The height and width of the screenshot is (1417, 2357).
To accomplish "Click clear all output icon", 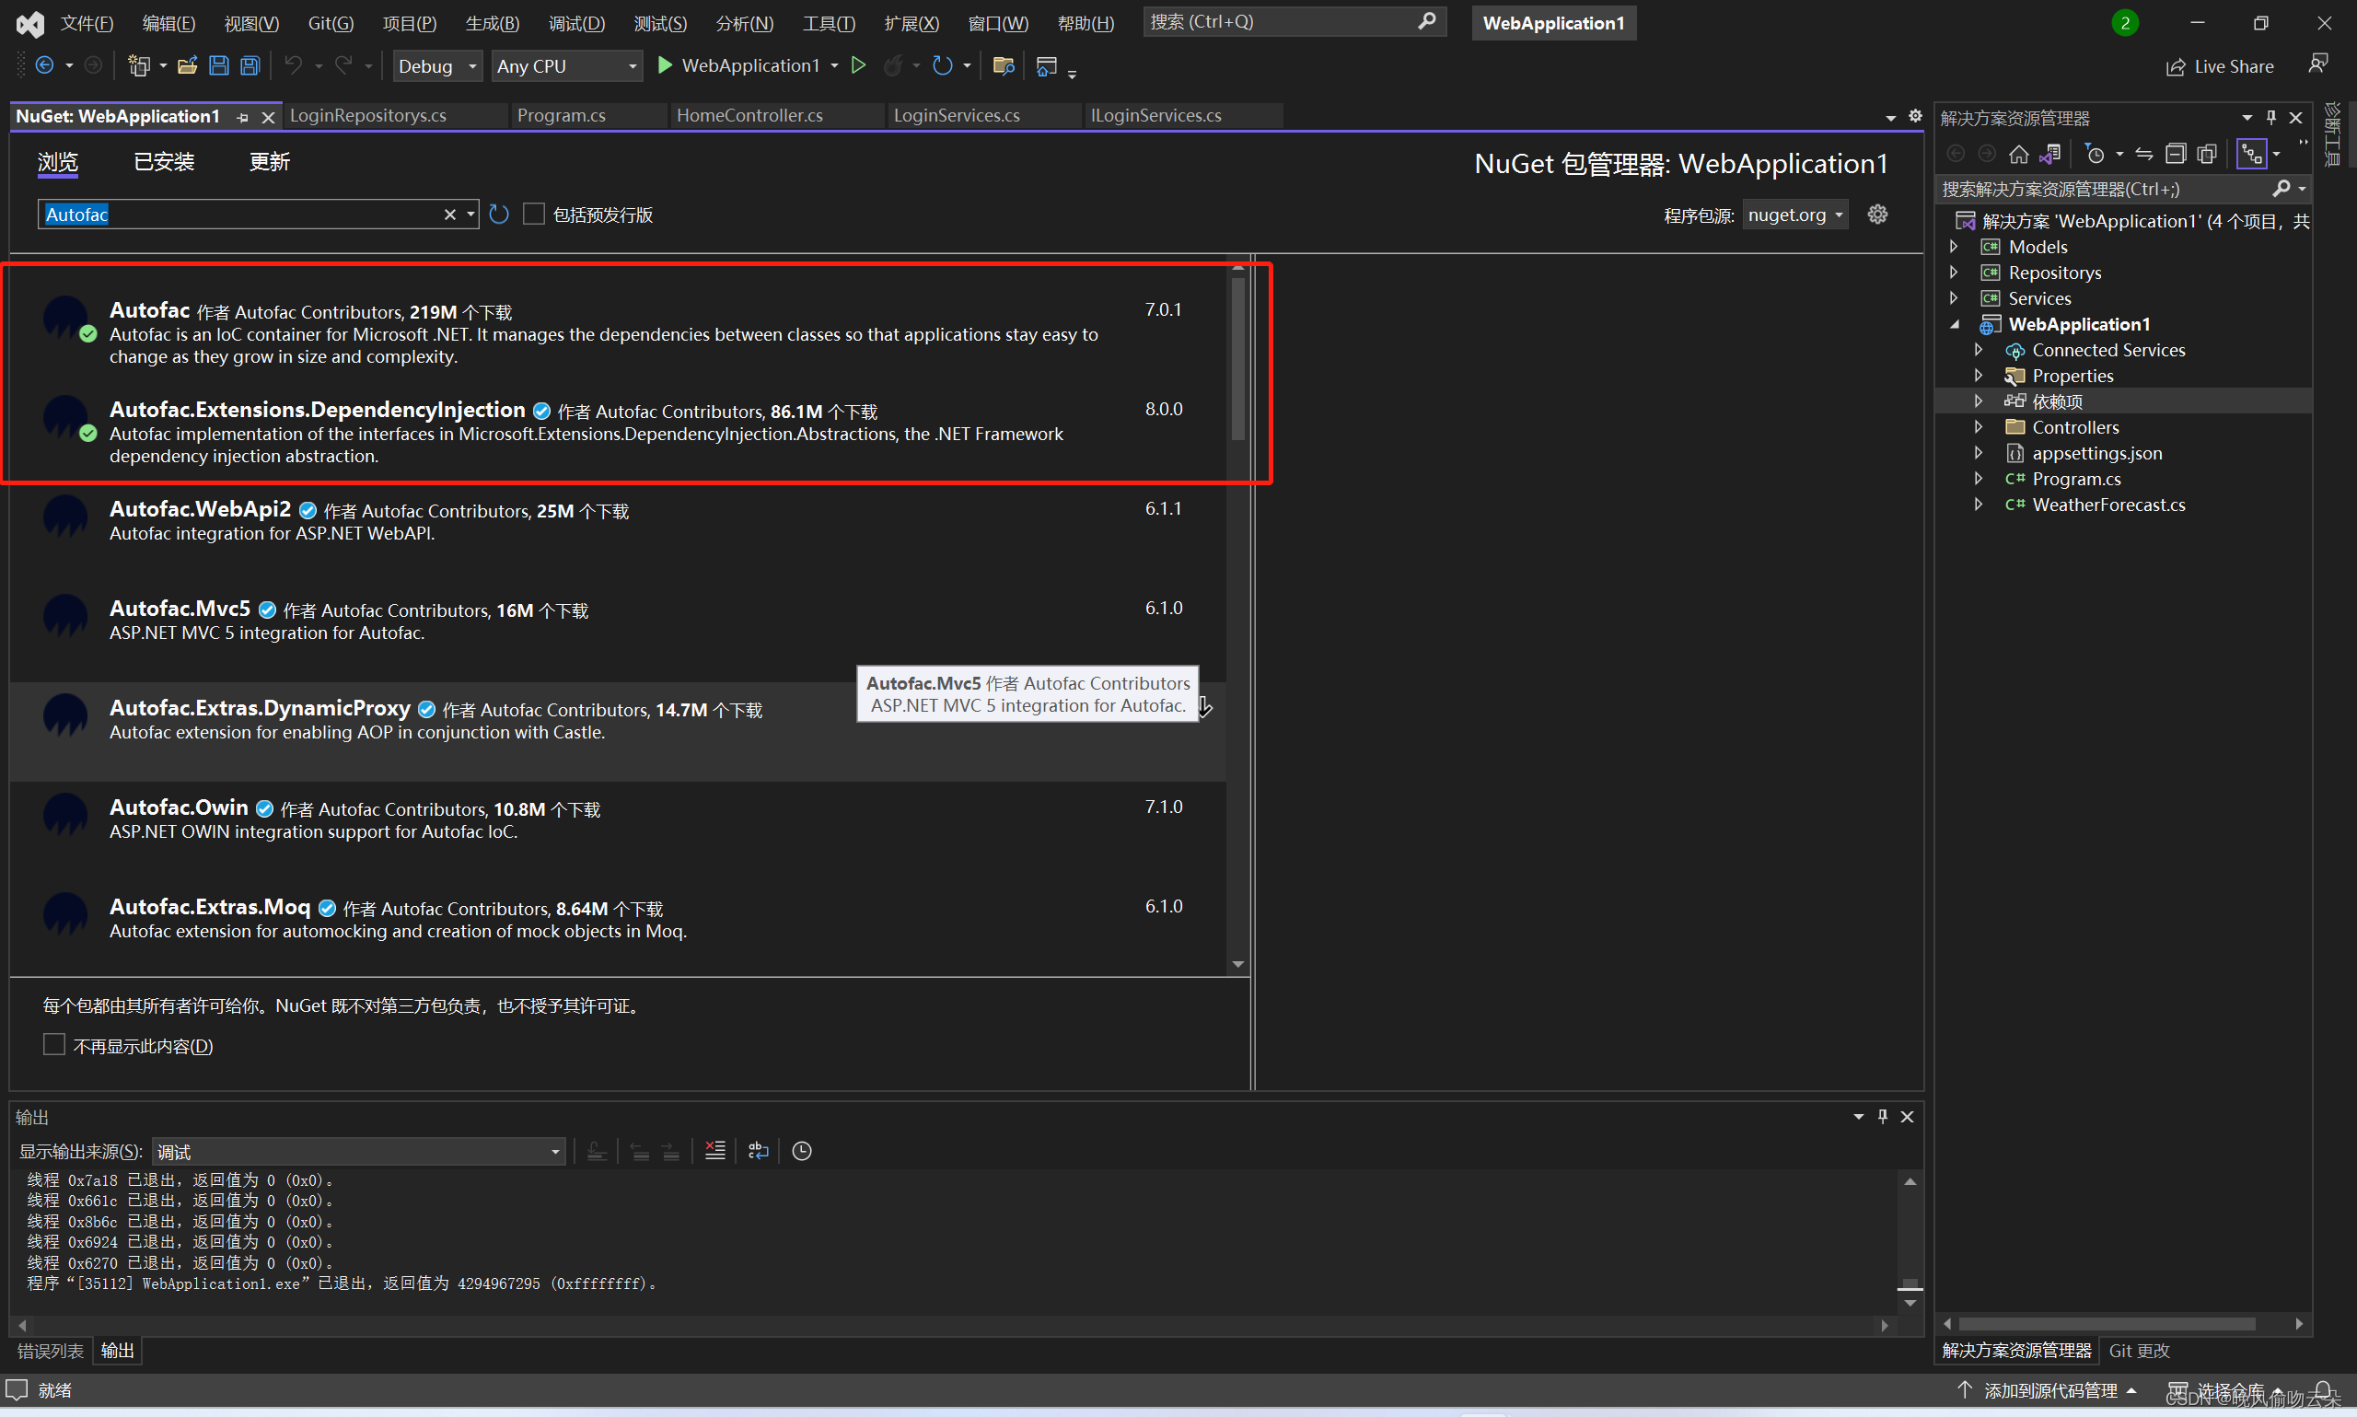I will pyautogui.click(x=715, y=1151).
